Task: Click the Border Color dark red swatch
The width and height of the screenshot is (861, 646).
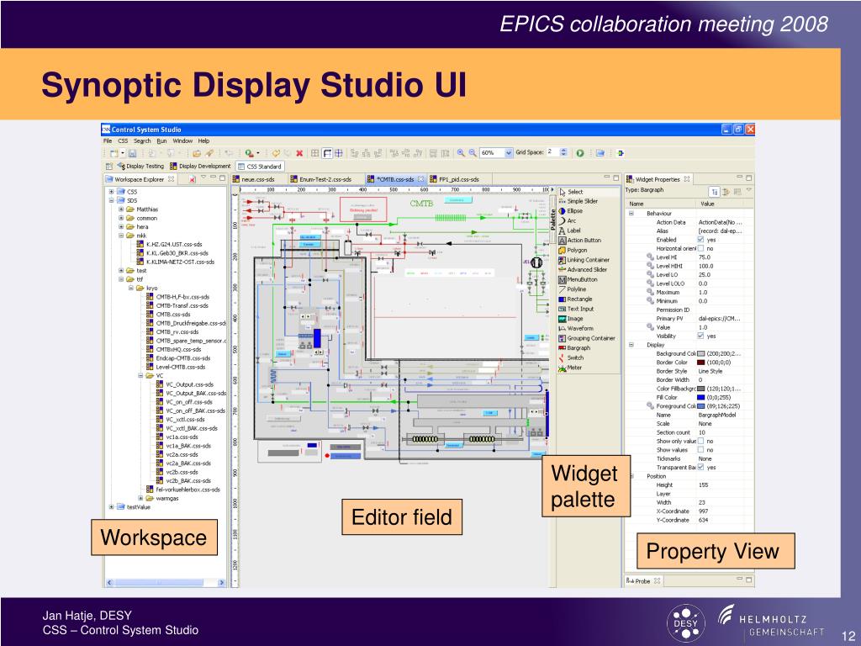Action: coord(700,363)
